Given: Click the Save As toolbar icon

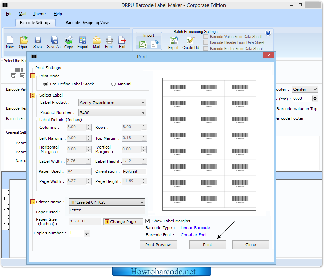Looking at the screenshot, I should tap(54, 40).
